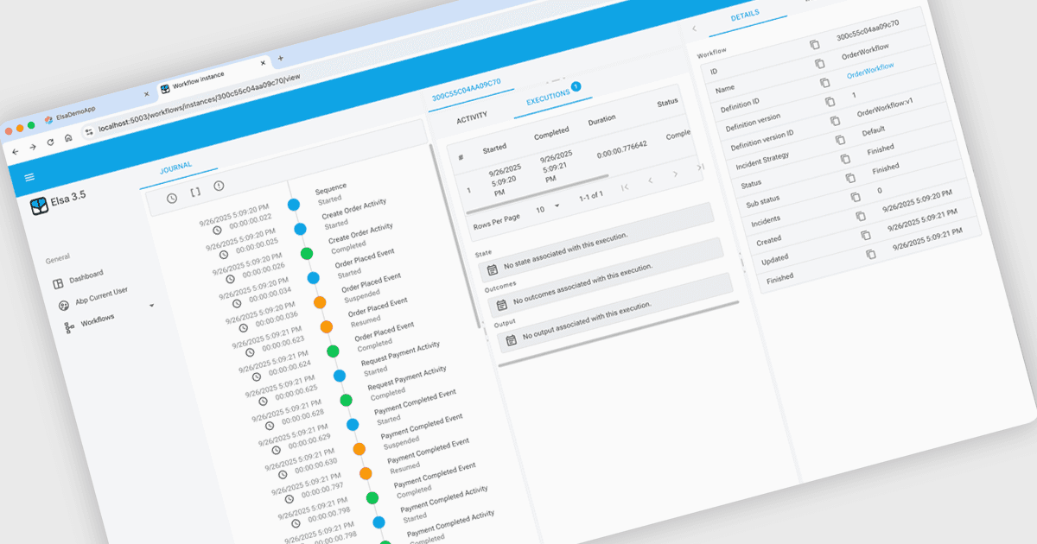Viewport: 1037px width, 544px height.
Task: Switch to the Activity tab
Action: point(472,116)
